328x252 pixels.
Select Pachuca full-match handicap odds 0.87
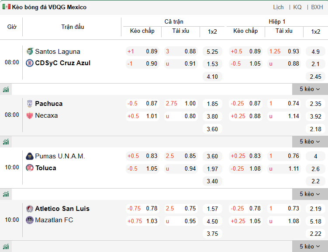pyautogui.click(x=152, y=104)
